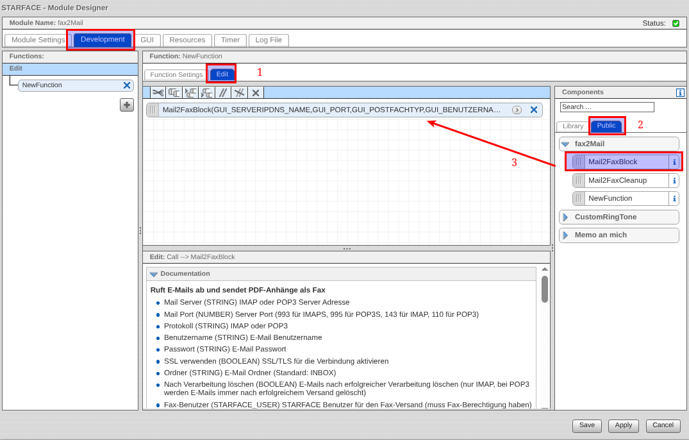Show info for the Mail2FaxCleanup component
689x440 pixels.
point(674,180)
